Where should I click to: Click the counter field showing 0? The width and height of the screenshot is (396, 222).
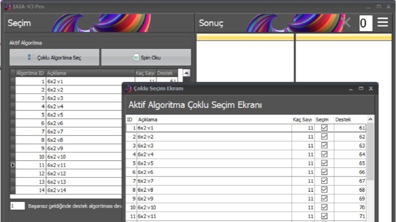[x=366, y=23]
